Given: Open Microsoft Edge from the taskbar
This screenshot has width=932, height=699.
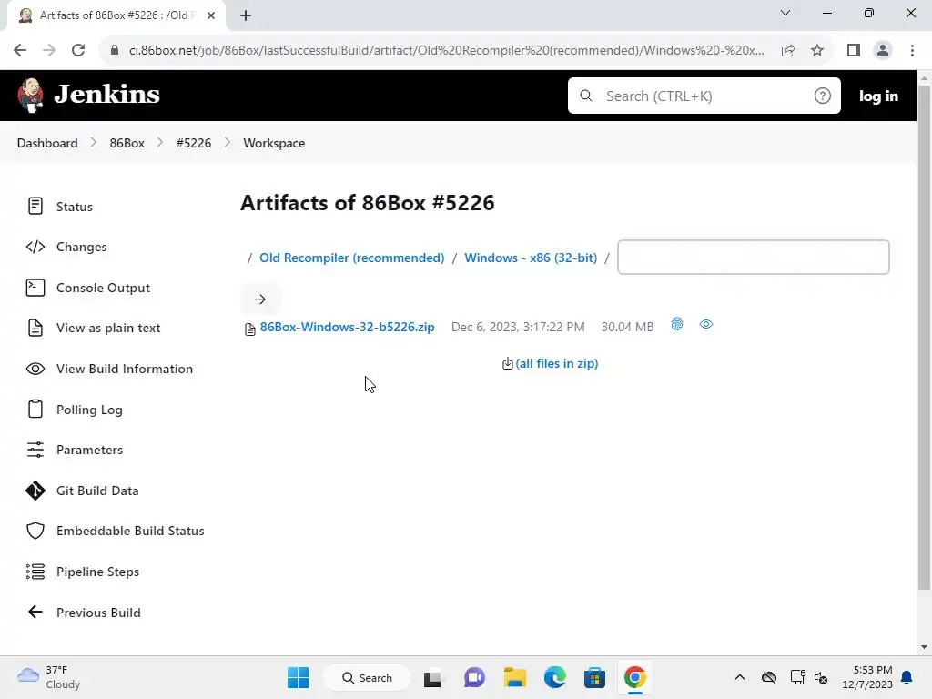Looking at the screenshot, I should coord(554,677).
